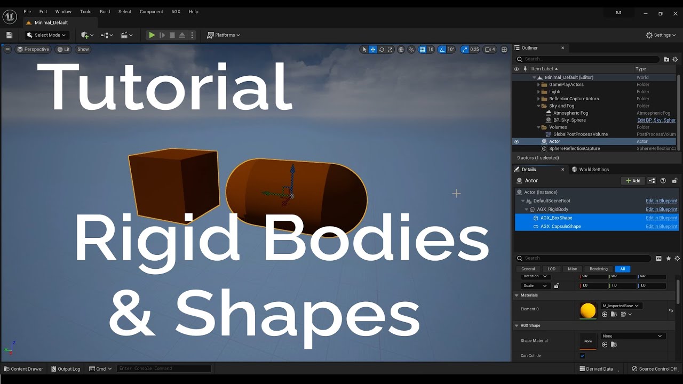The image size is (683, 384).
Task: Toggle world/local coordinate system globe icon
Action: [x=401, y=50]
